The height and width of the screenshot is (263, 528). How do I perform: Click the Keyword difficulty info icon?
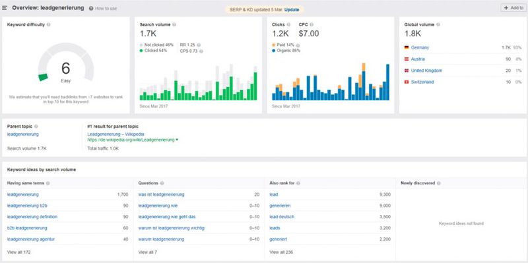click(x=48, y=24)
